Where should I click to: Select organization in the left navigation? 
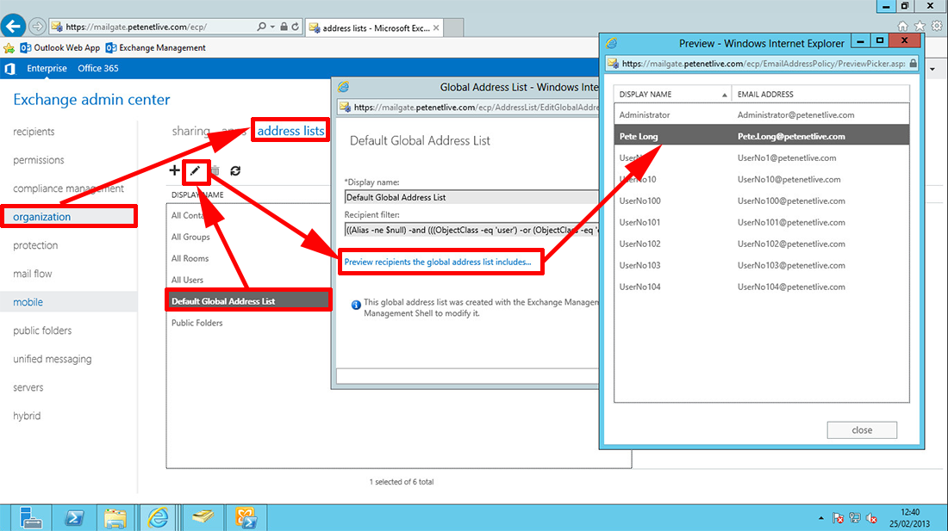41,217
